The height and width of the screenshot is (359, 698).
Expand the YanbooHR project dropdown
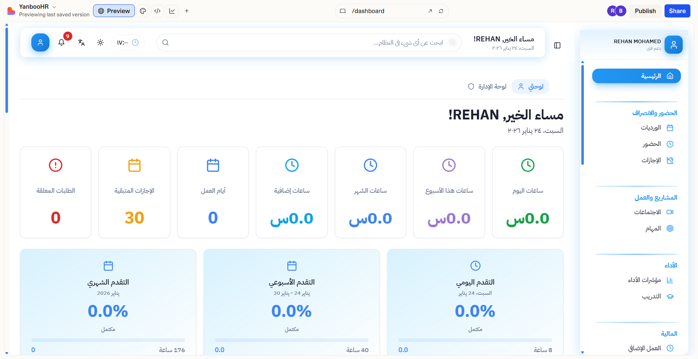pyautogui.click(x=54, y=7)
